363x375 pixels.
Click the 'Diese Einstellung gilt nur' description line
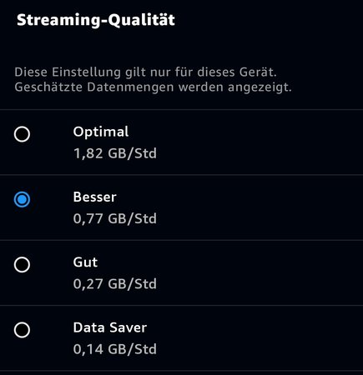pyautogui.click(x=145, y=72)
